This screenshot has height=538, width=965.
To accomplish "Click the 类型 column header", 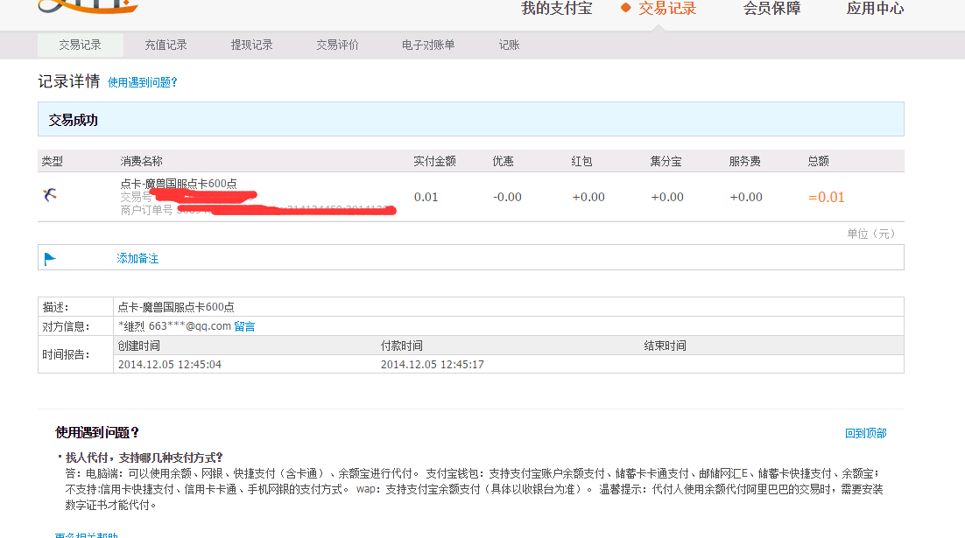I will (x=53, y=161).
